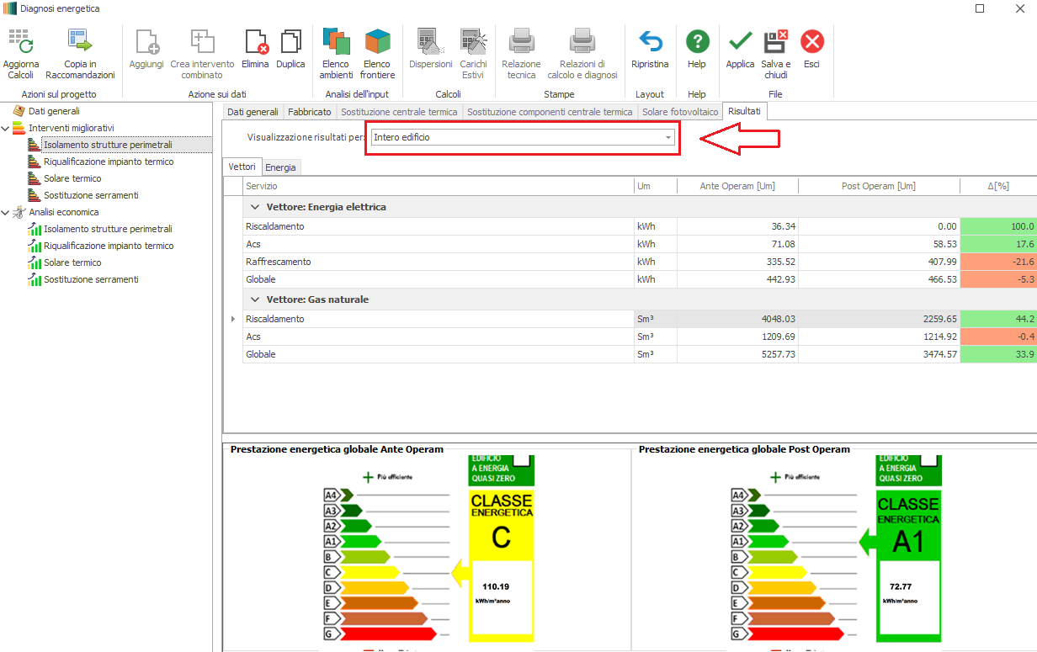Viewport: 1037px width, 652px height.
Task: Click the Elimina delete icon
Action: [255, 42]
